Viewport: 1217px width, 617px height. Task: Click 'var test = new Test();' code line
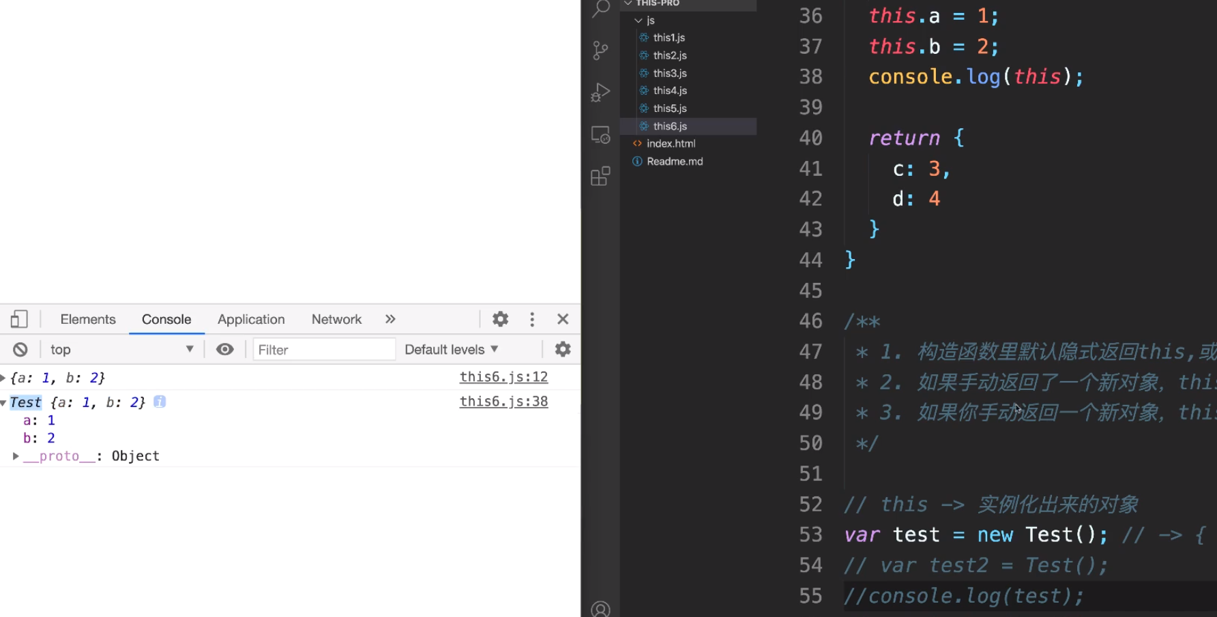976,535
